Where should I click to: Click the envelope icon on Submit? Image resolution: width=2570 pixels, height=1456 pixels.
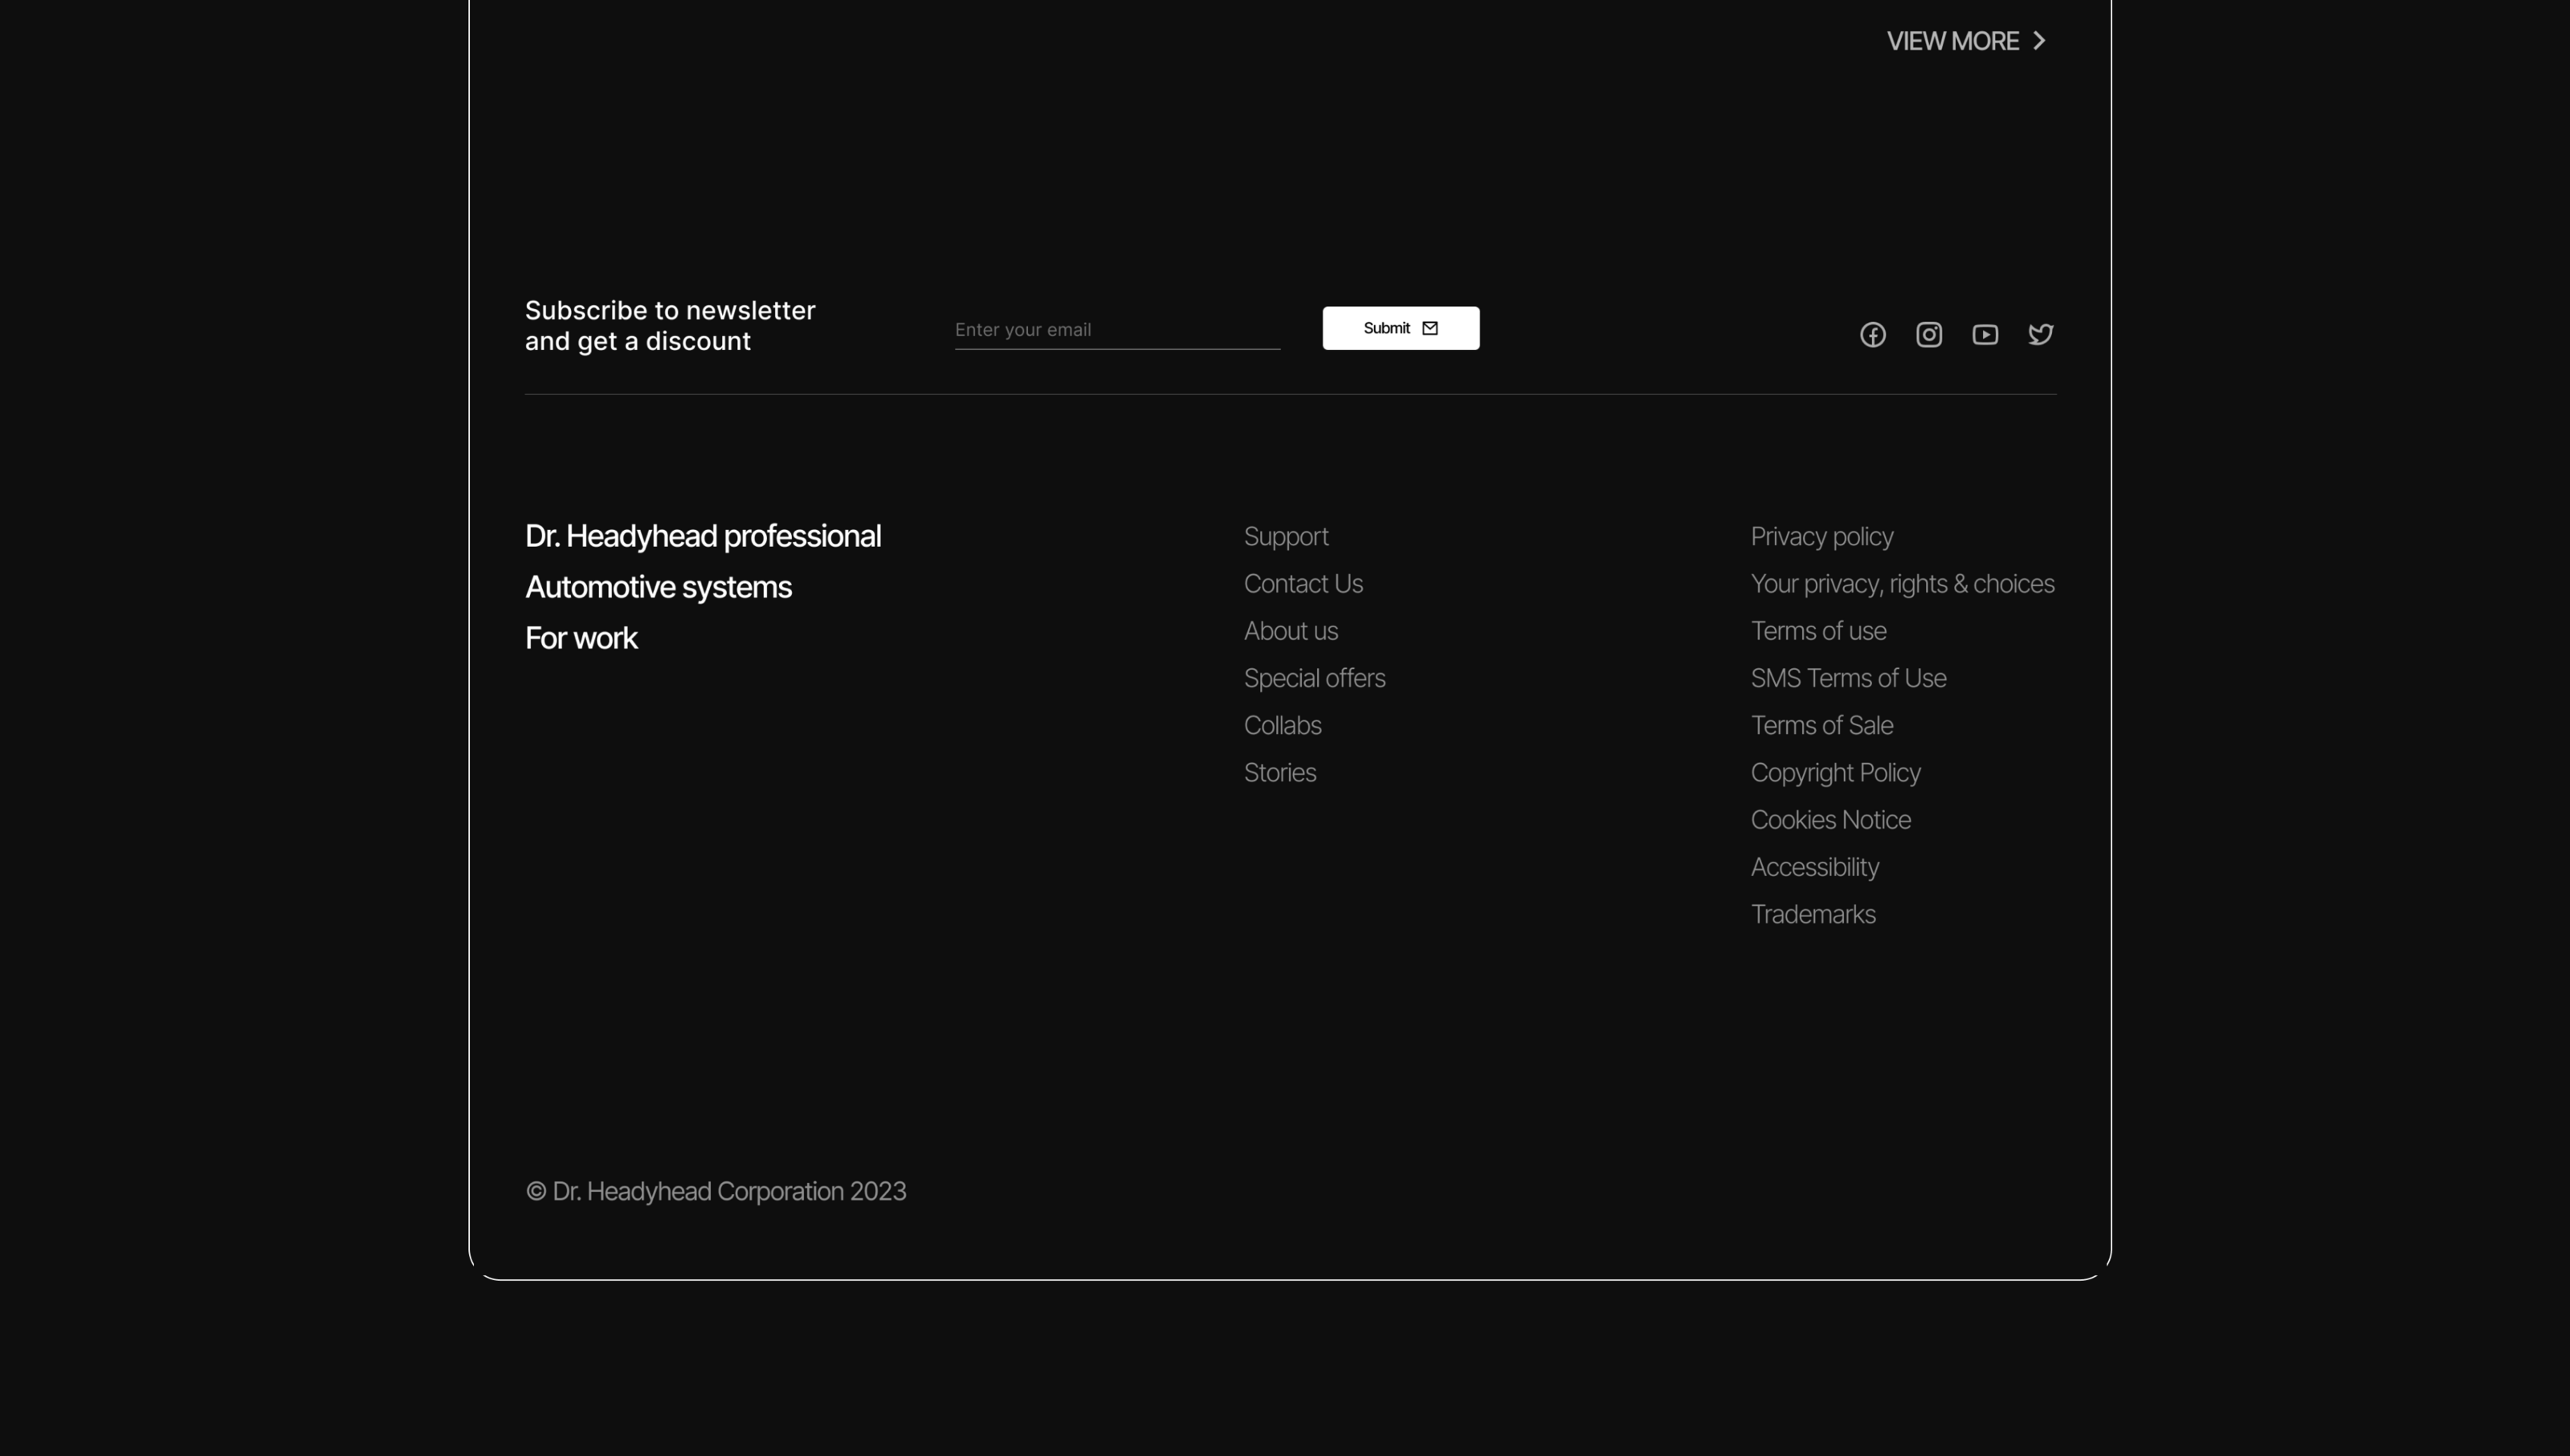click(1430, 328)
